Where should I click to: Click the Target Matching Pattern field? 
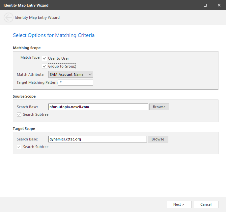75,82
